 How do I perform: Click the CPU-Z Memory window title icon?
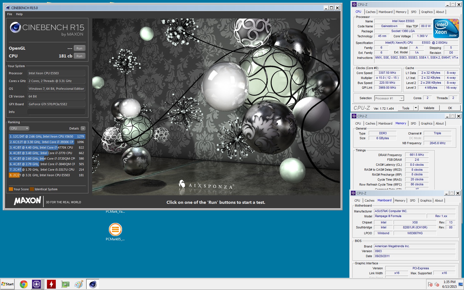click(354, 116)
